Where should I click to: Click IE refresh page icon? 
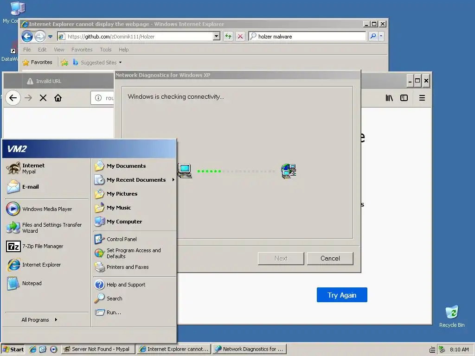click(228, 36)
